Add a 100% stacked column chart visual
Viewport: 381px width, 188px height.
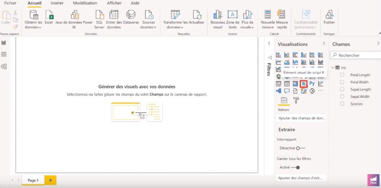[x=321, y=55]
